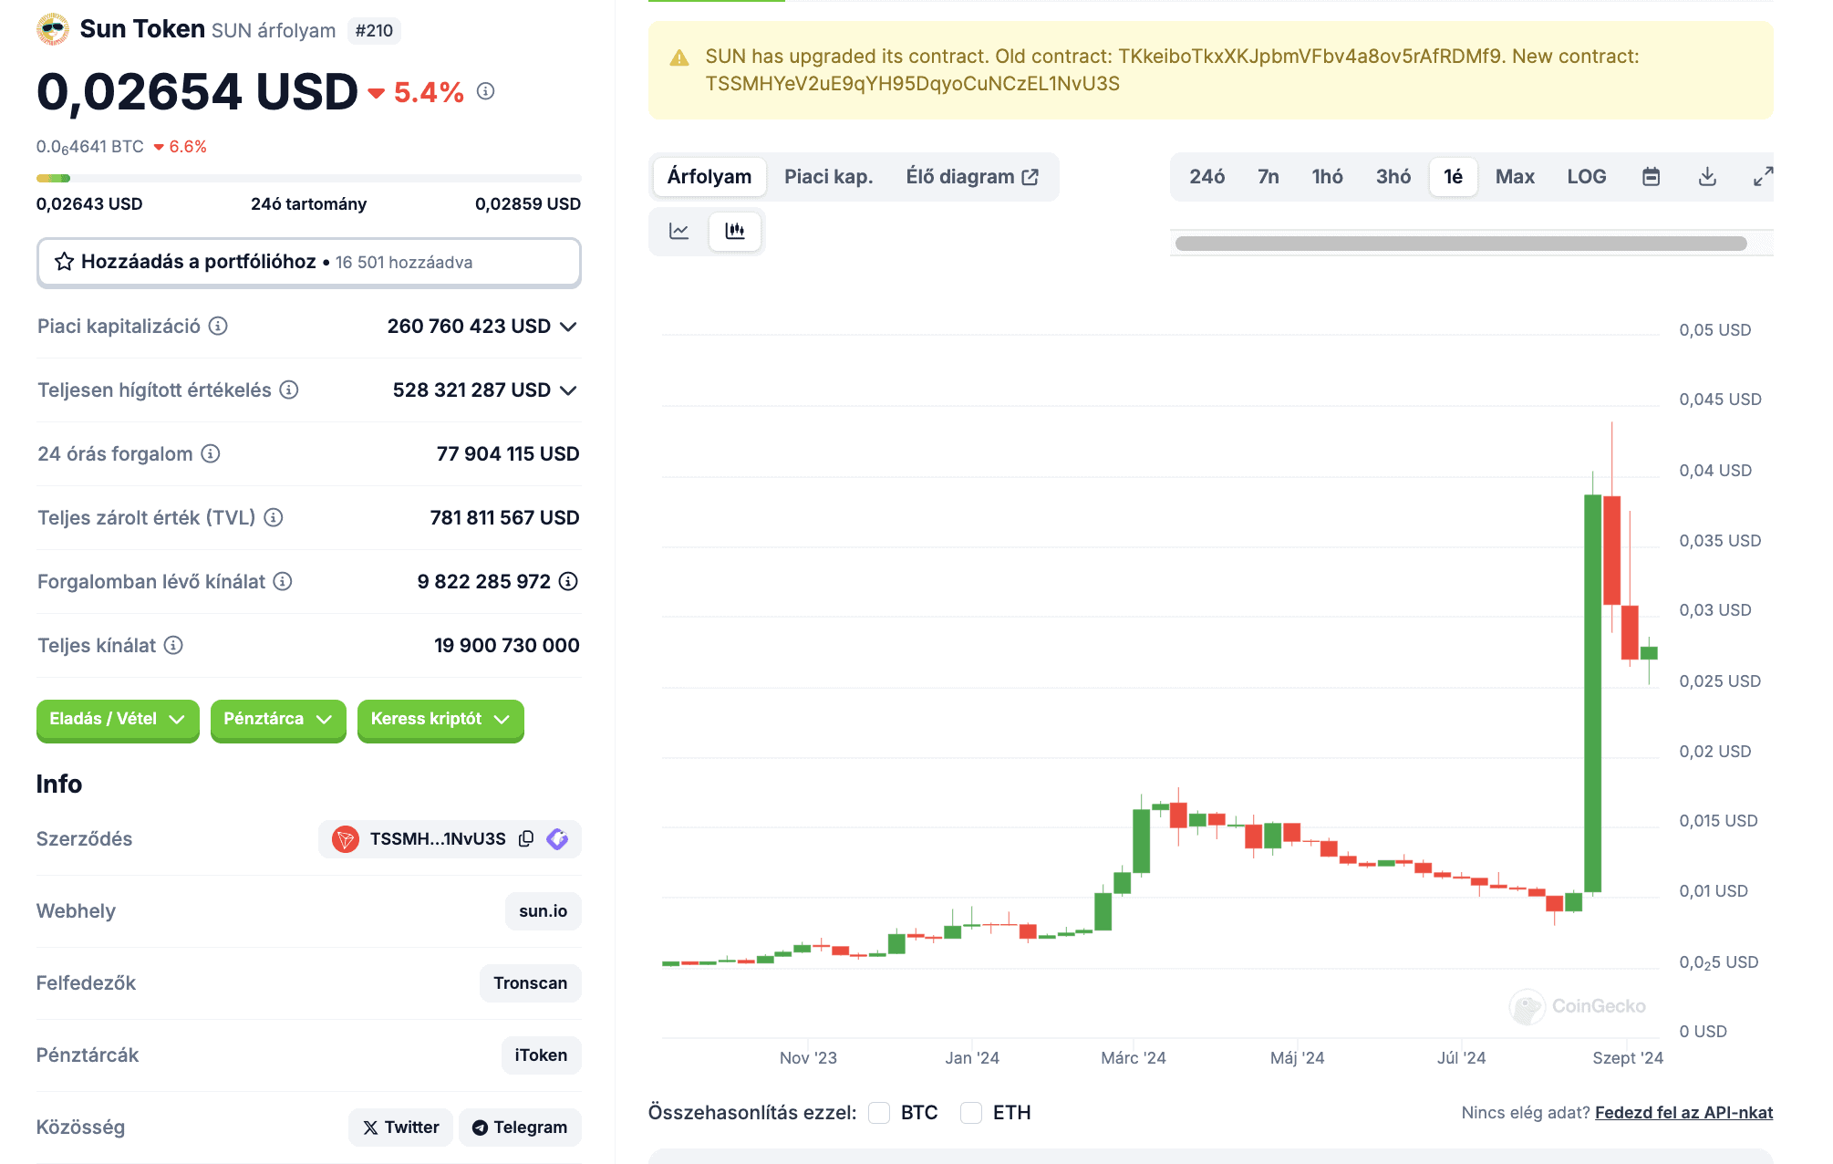Screen dimensions: 1833x1164
Task: Click the warning triangle icon in contract notice
Action: (x=679, y=58)
